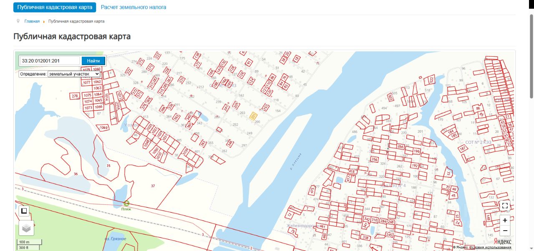Click the Пляж beach marker icon
The image size is (534, 251).
(x=126, y=203)
